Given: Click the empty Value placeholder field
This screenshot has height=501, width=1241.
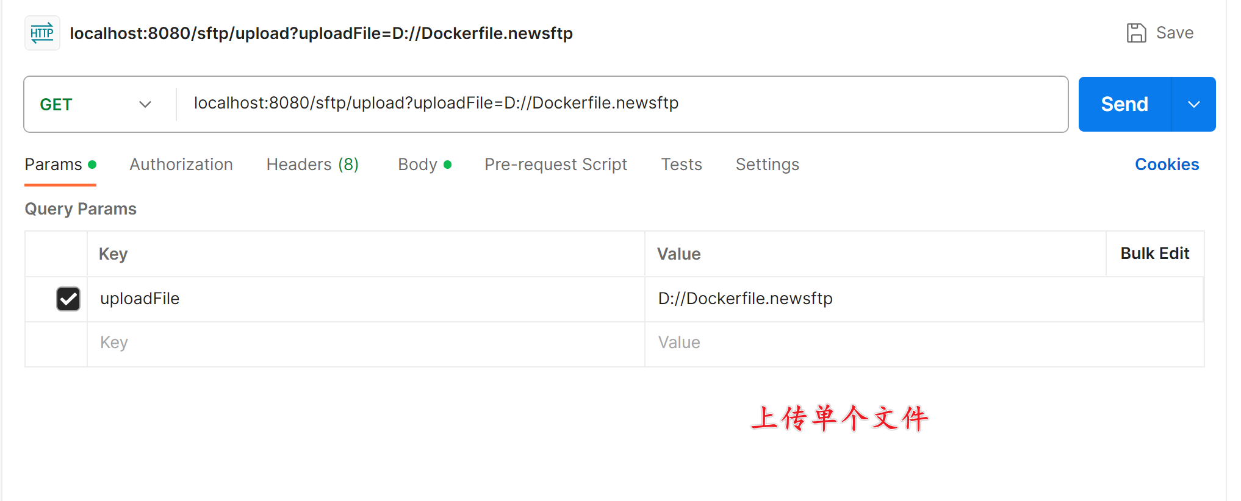Looking at the screenshot, I should pyautogui.click(x=924, y=343).
